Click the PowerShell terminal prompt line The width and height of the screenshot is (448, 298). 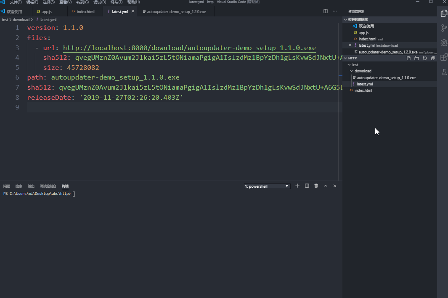[39, 194]
